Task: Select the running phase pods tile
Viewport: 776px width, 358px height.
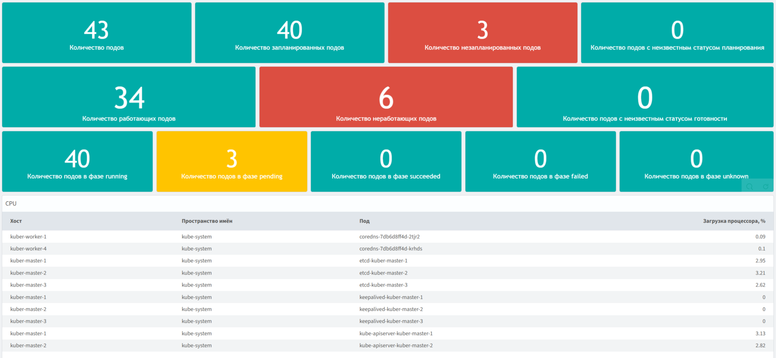Action: coord(77,161)
